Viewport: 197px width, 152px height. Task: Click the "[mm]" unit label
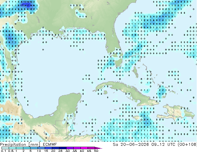pos(34,145)
